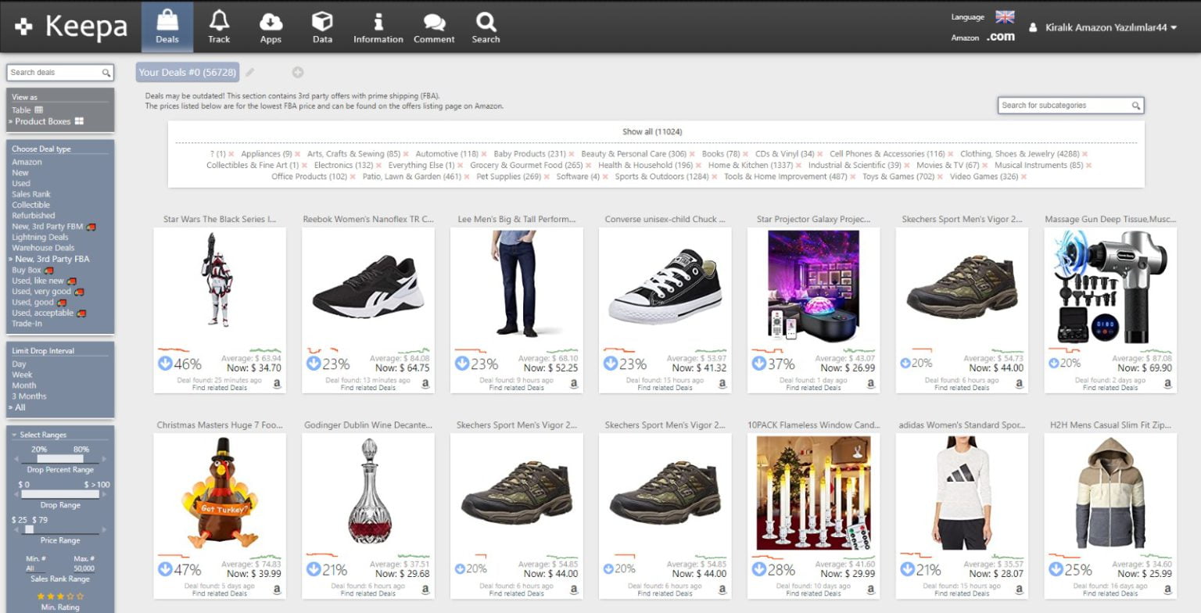Open Reebok Women's Nanoflex product image
The image size is (1201, 613).
367,287
